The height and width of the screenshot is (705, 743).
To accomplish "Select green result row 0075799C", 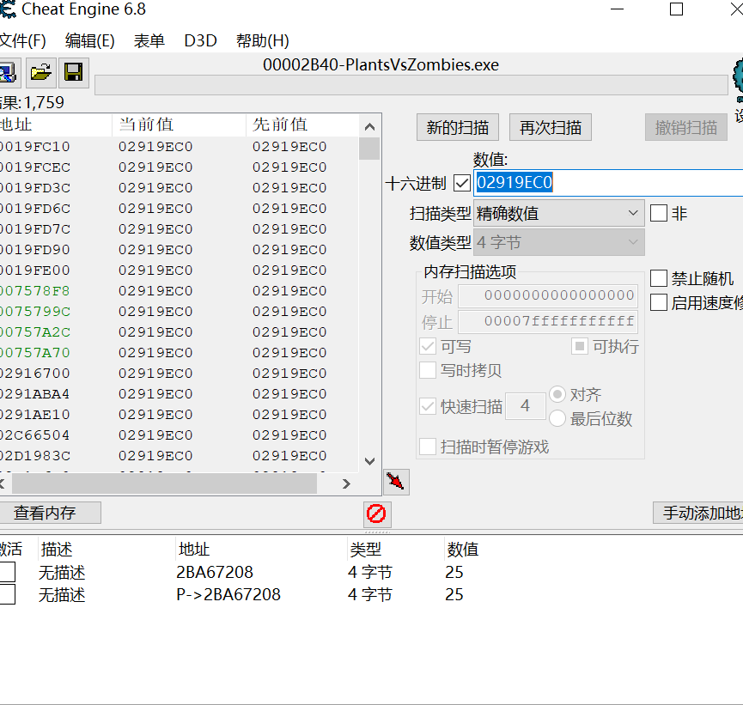I will click(x=180, y=312).
